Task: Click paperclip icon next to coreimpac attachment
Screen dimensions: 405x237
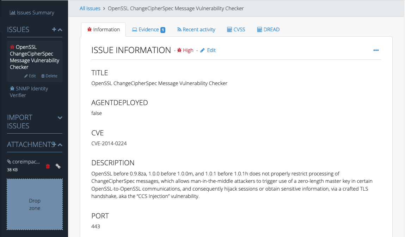Action: [9, 162]
